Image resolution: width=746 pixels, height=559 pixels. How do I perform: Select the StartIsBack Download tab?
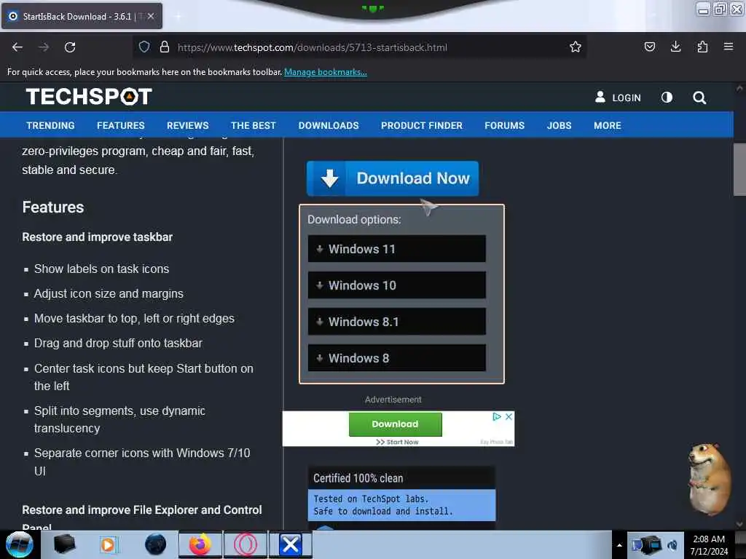82,16
